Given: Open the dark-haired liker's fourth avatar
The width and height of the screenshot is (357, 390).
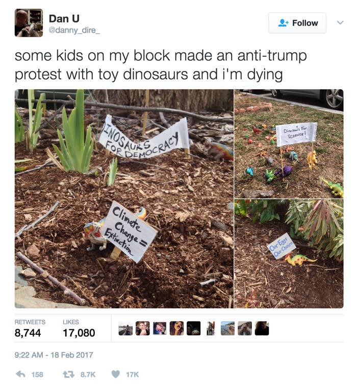Looking at the screenshot, I should click(x=176, y=328).
